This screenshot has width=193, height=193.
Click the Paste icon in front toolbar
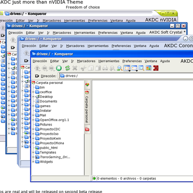coord(98,68)
